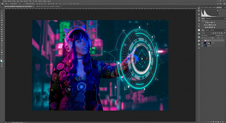The height and width of the screenshot is (123, 226).
Task: Select the Crop tool
Action: [2, 18]
